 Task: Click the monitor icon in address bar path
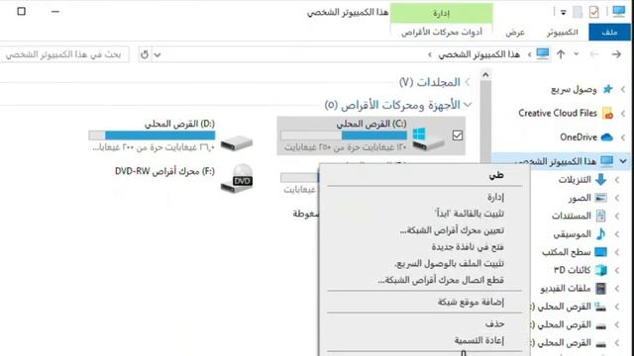[x=542, y=53]
